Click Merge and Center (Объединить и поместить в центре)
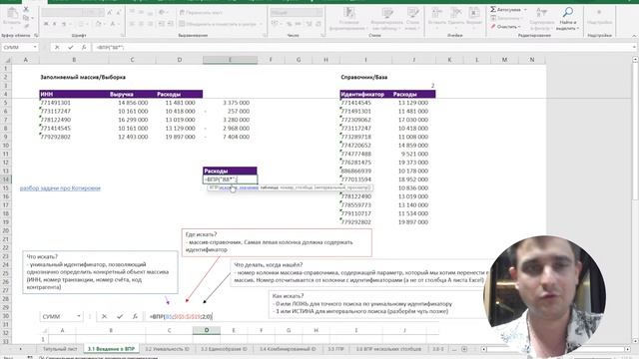 [x=218, y=24]
